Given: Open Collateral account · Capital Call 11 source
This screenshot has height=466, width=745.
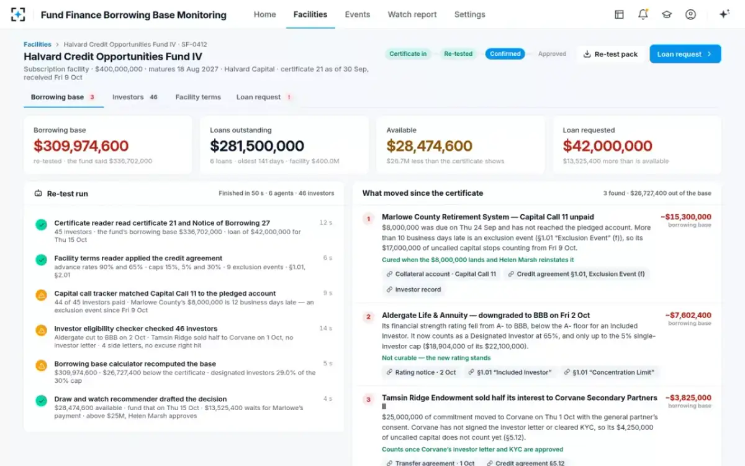Looking at the screenshot, I should point(441,274).
